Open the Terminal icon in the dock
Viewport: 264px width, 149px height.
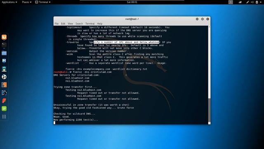[x=4, y=45]
